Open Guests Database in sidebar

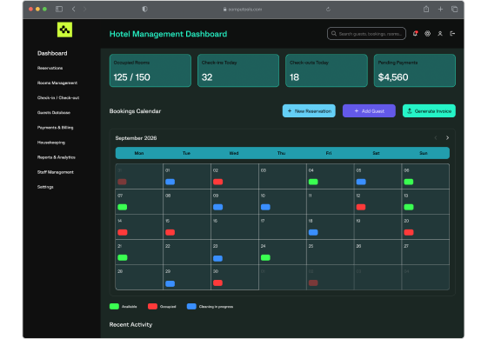click(54, 113)
